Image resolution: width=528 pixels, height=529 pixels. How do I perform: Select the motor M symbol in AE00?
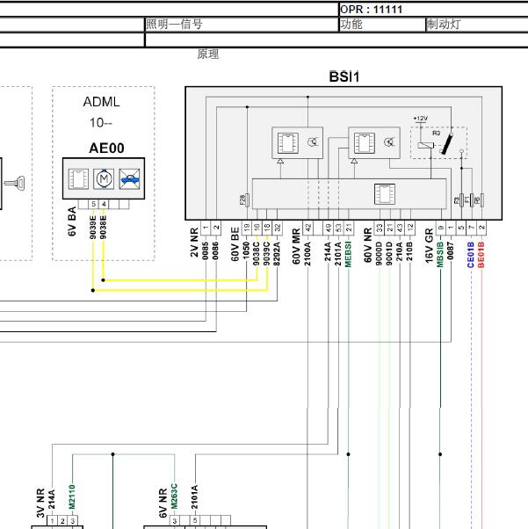coord(104,178)
